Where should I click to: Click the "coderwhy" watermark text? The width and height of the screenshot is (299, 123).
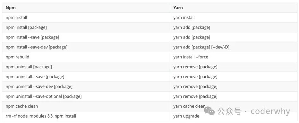(x=270, y=111)
